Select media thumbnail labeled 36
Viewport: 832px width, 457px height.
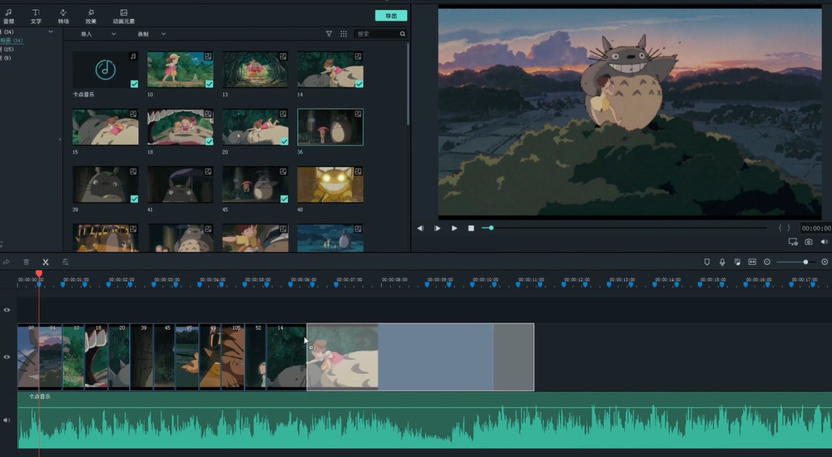(330, 127)
